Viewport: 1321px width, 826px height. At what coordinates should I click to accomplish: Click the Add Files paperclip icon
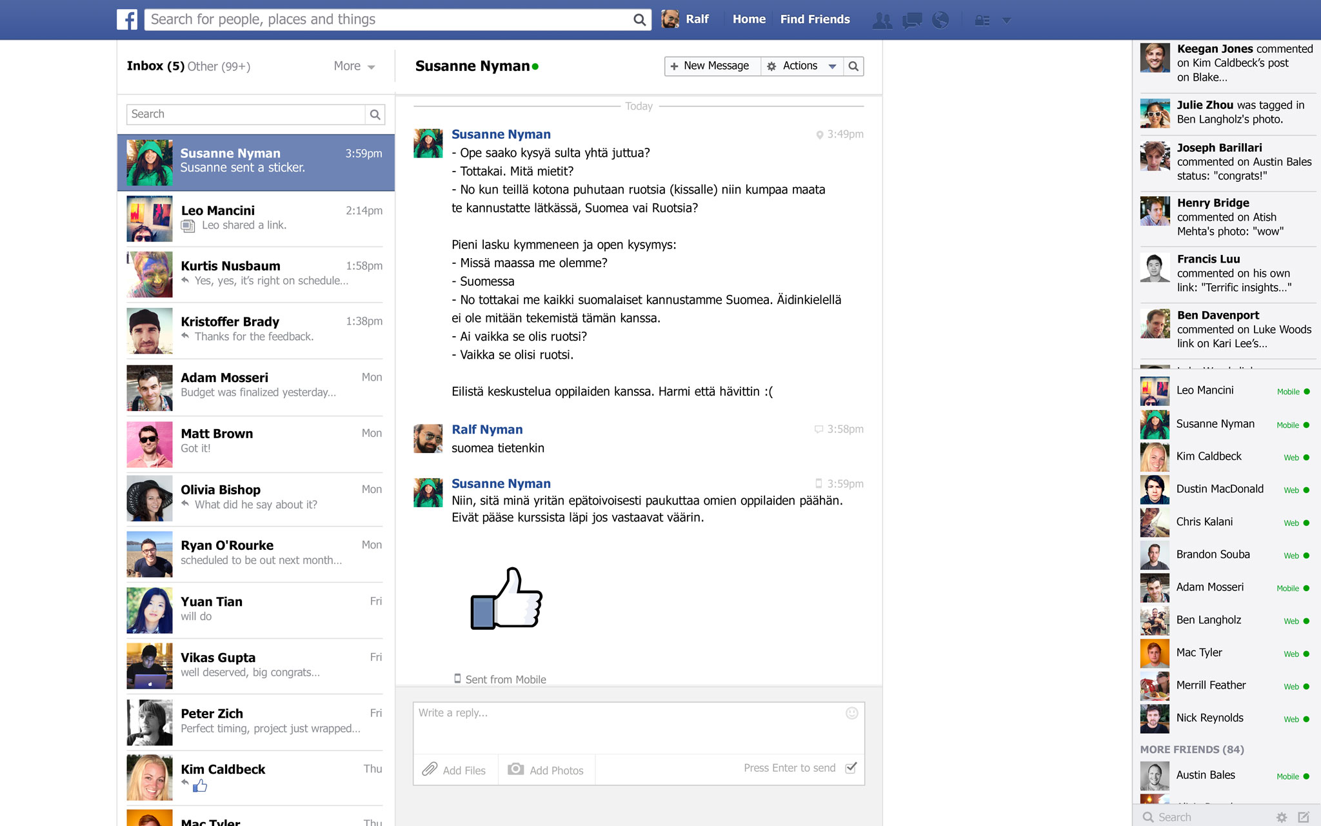click(430, 769)
